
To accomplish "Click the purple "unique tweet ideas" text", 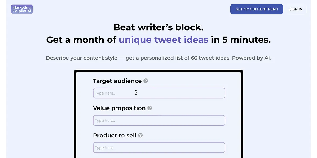I will pos(164,40).
